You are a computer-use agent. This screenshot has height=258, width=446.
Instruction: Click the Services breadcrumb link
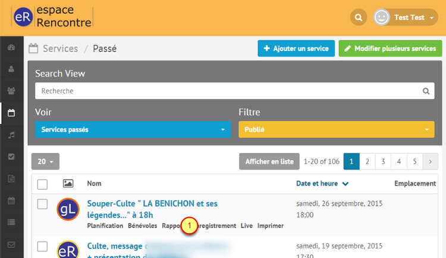click(60, 49)
